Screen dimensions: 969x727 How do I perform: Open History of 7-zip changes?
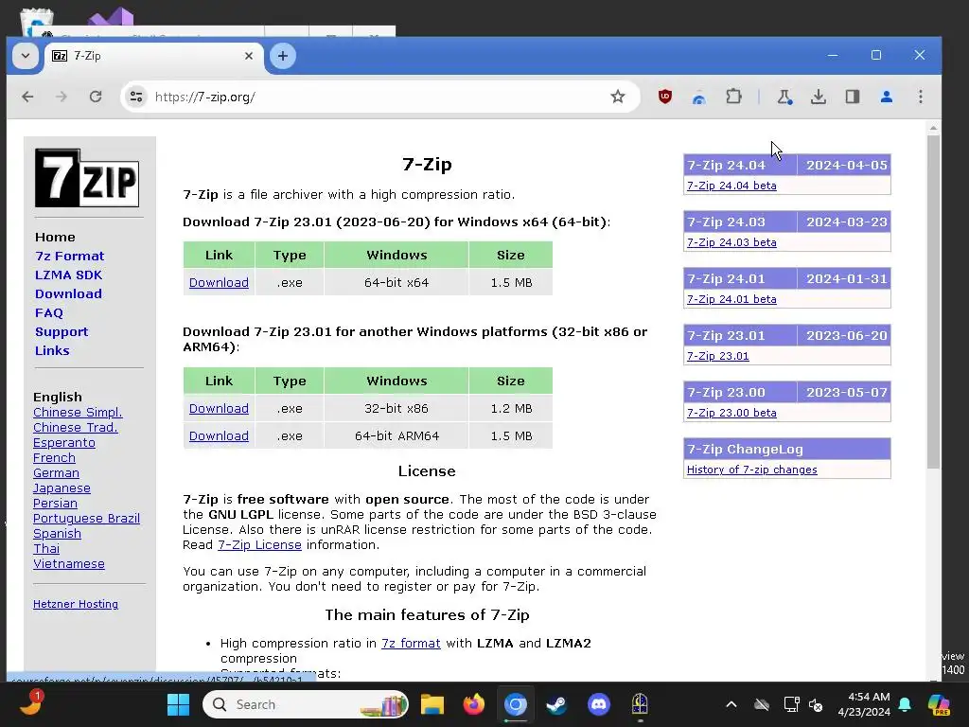[x=751, y=470]
